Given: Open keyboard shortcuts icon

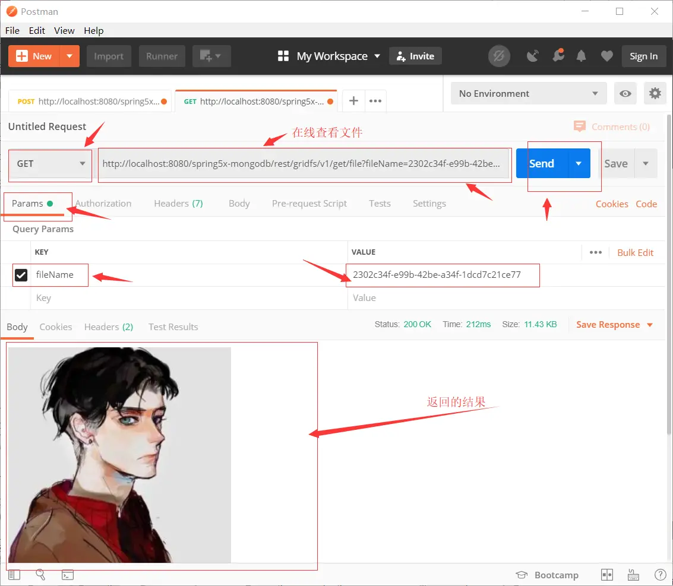Looking at the screenshot, I should (x=634, y=575).
